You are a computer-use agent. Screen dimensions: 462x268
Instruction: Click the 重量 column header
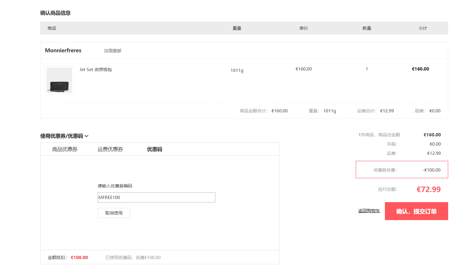(x=237, y=28)
